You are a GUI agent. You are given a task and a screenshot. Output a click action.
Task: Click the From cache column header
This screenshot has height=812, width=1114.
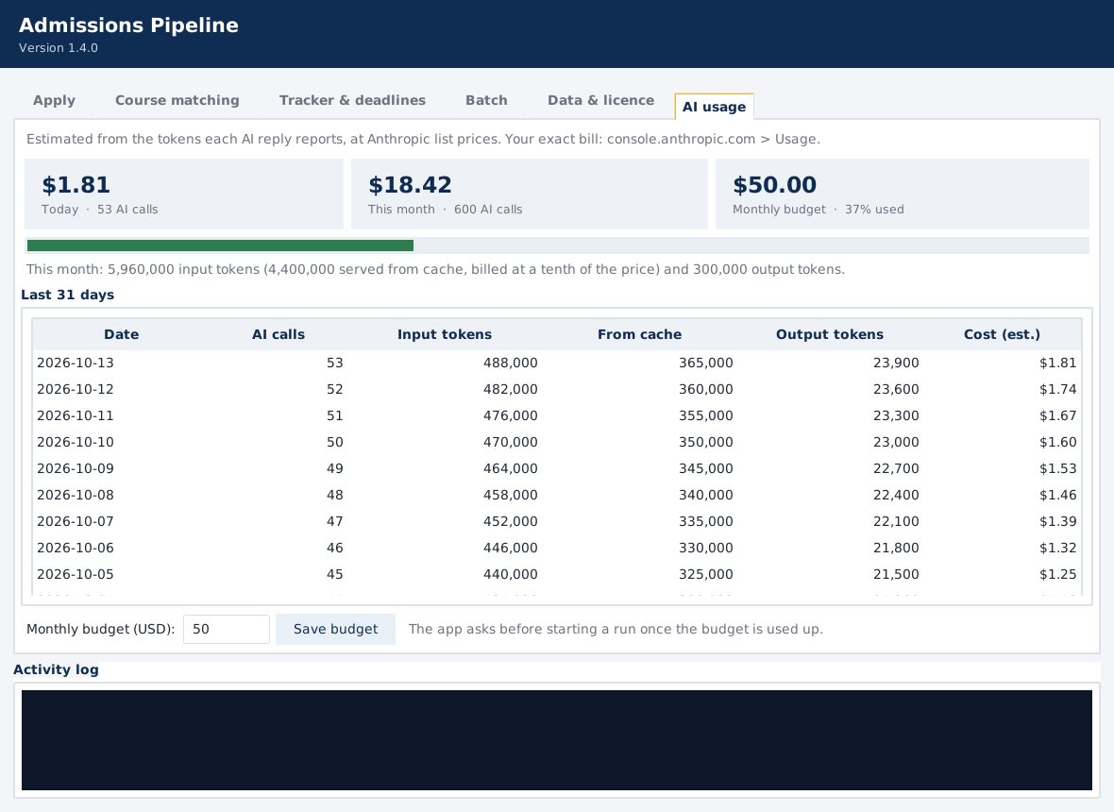pos(639,334)
